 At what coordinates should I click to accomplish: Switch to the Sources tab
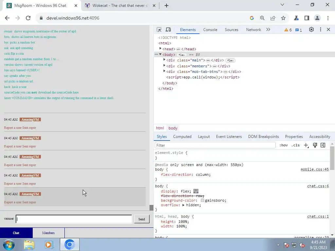(231, 30)
